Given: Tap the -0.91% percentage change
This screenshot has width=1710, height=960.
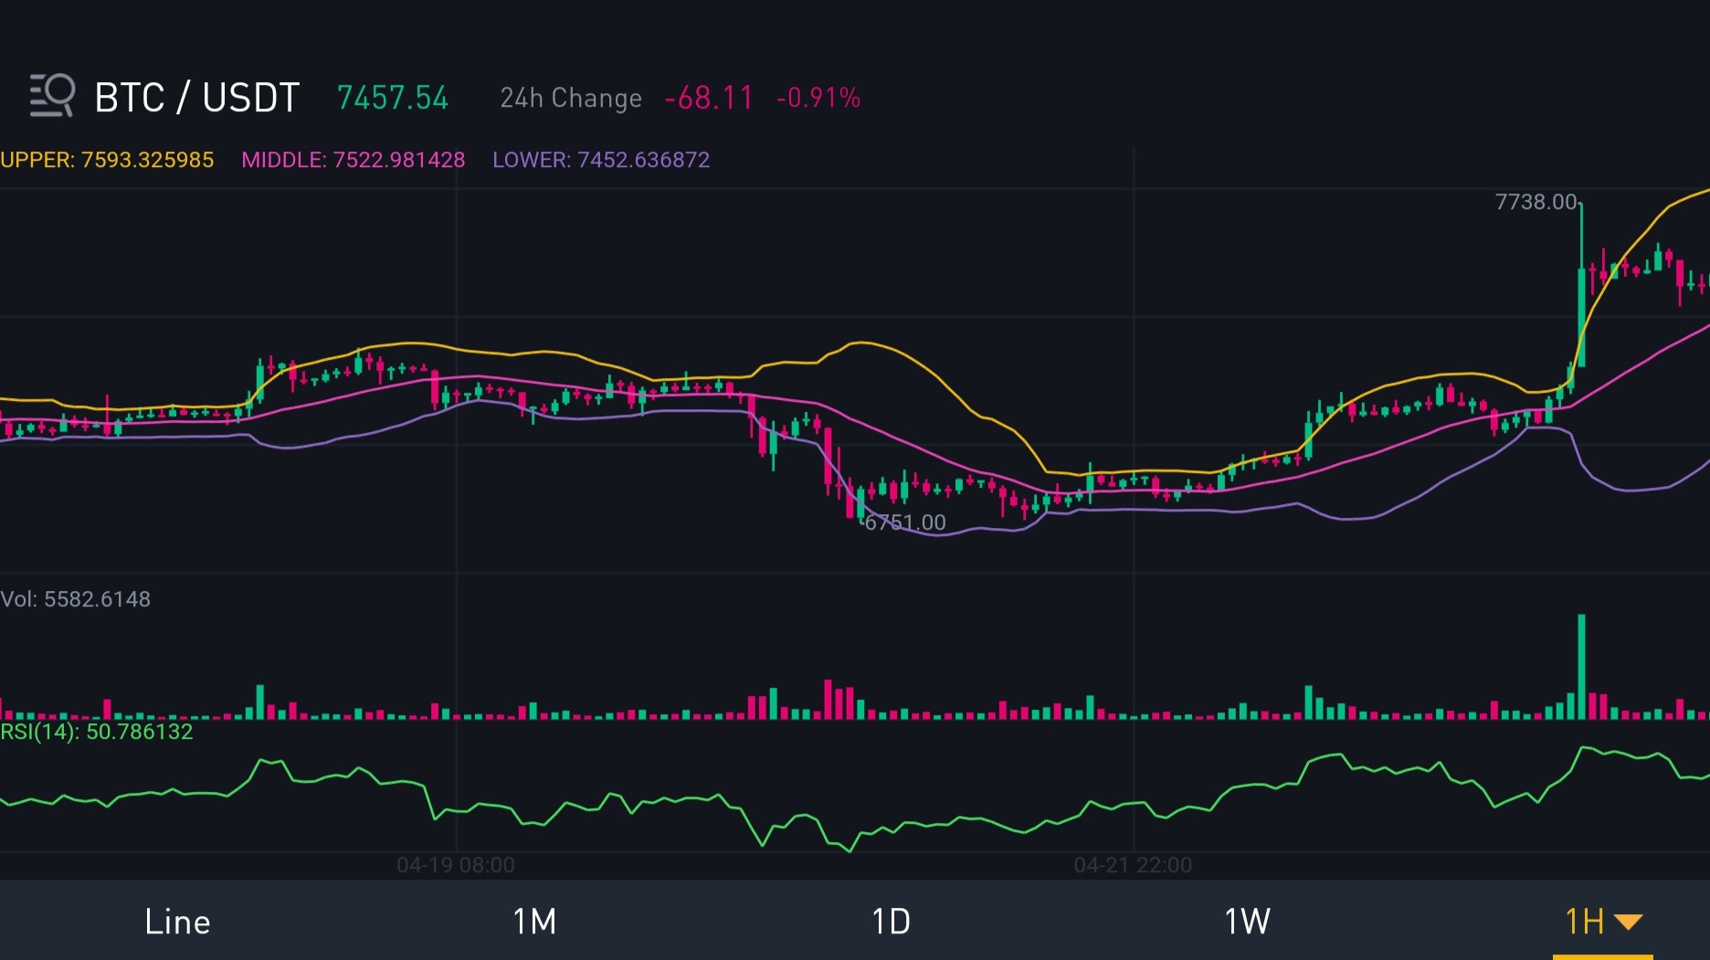Looking at the screenshot, I should [x=818, y=98].
